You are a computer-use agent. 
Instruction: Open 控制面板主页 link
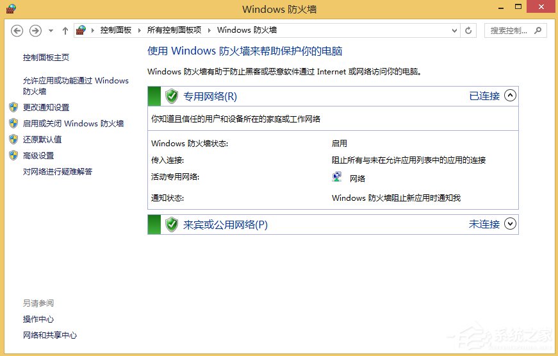coord(46,57)
